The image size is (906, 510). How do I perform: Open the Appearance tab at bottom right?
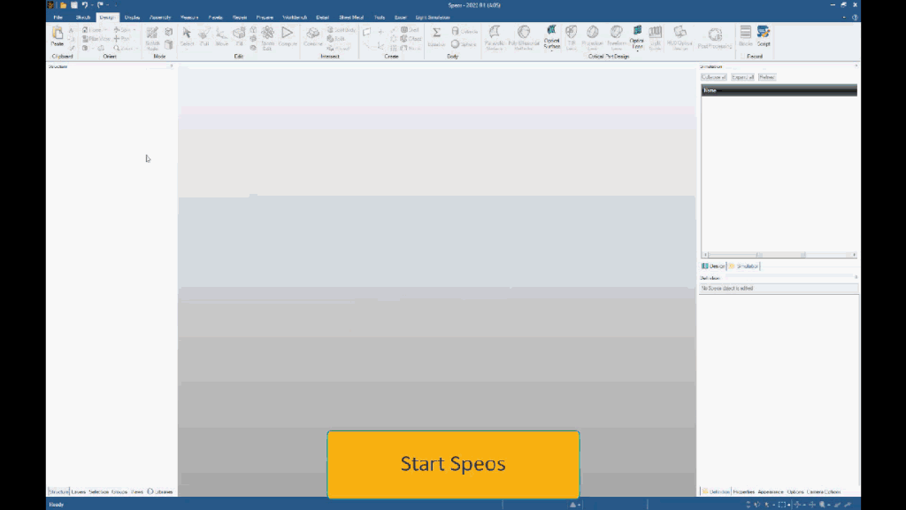tap(771, 491)
